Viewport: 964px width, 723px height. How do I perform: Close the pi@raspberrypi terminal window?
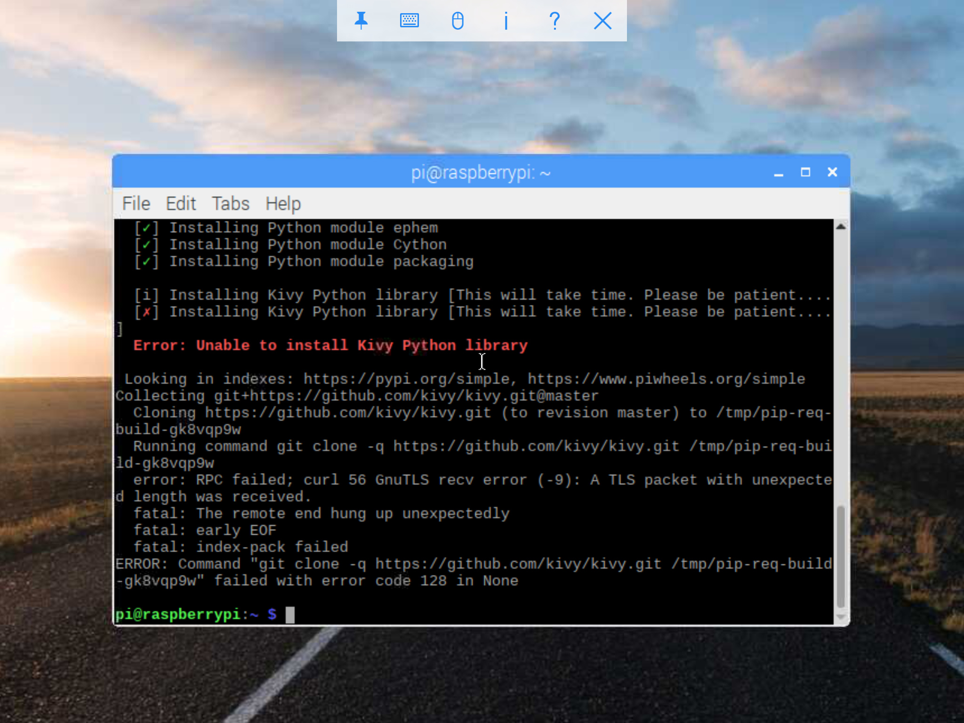(x=832, y=172)
